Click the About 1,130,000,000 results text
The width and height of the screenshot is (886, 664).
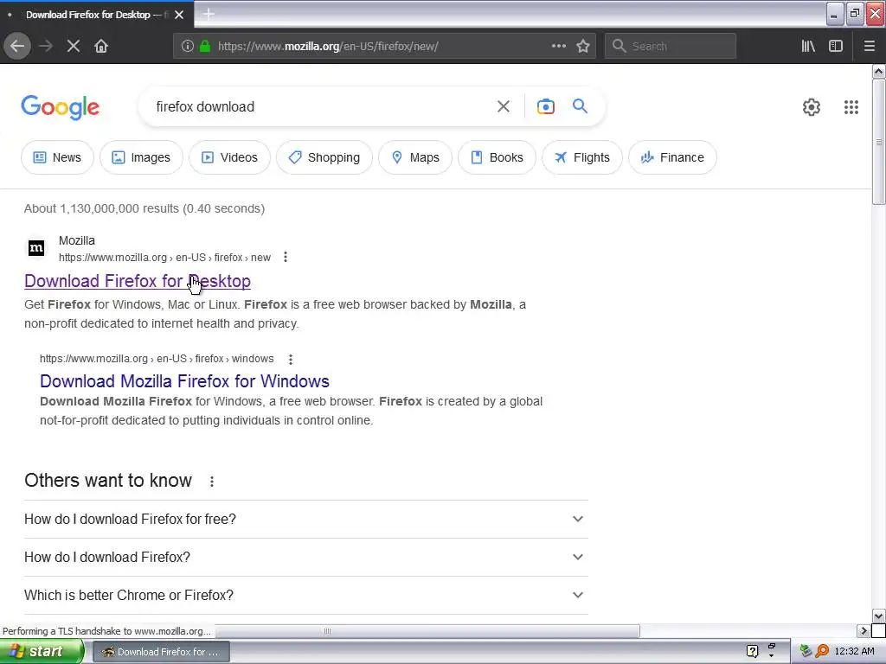click(144, 208)
